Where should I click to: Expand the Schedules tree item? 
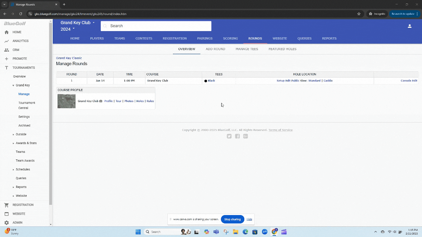point(13,170)
